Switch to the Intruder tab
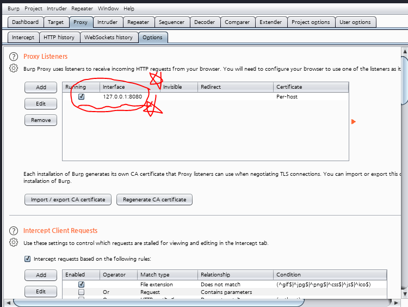Screen dimensions: 408x307 108,22
